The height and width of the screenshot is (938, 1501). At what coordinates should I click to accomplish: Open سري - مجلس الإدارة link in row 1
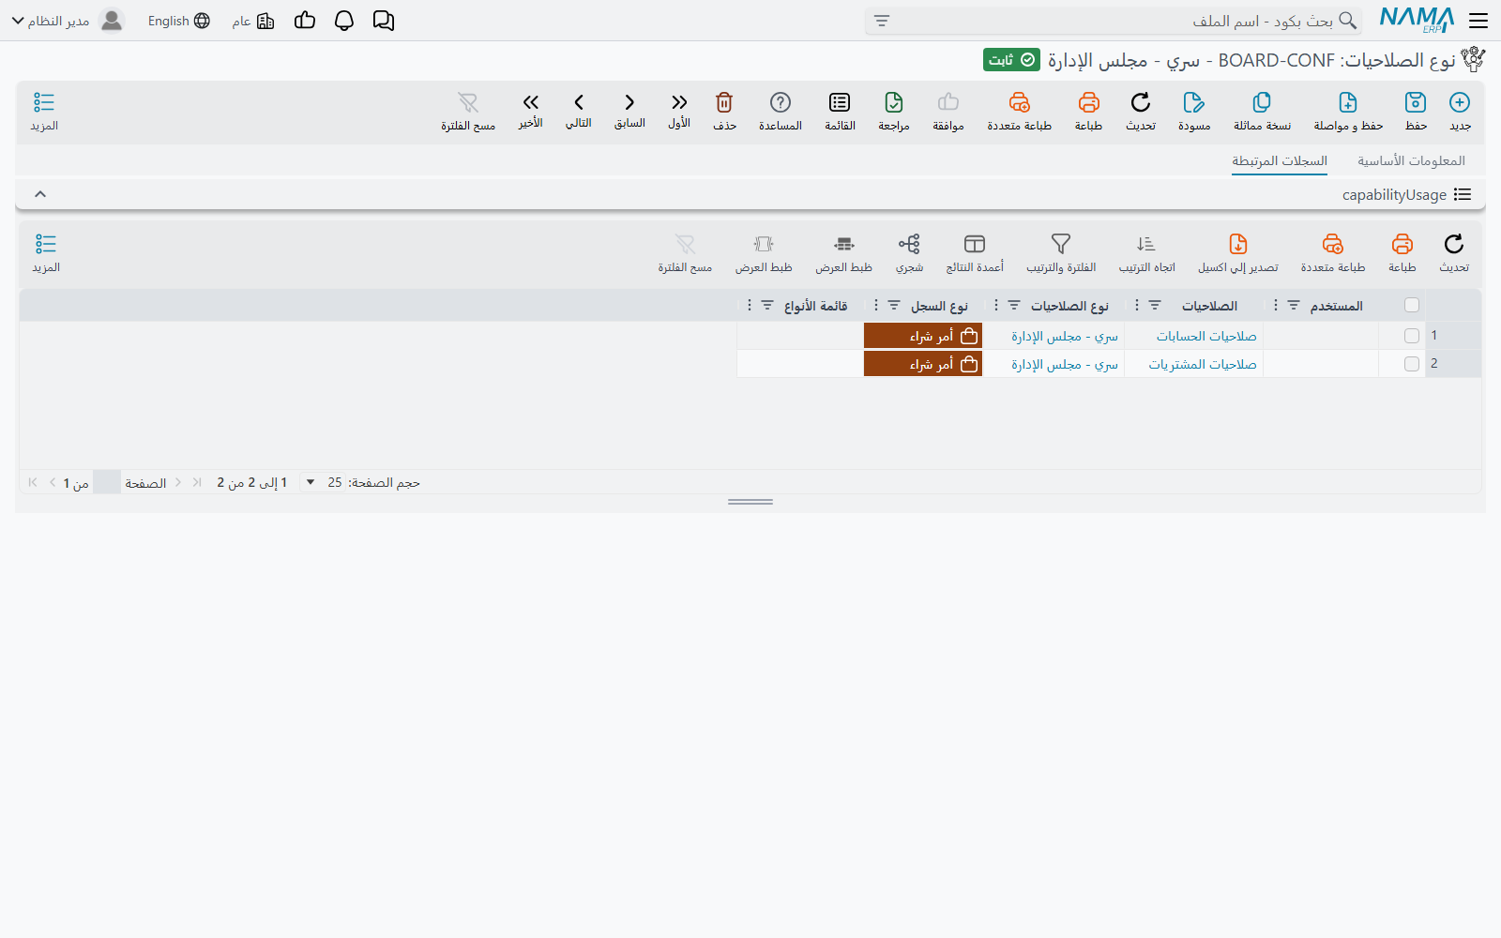(x=1065, y=336)
